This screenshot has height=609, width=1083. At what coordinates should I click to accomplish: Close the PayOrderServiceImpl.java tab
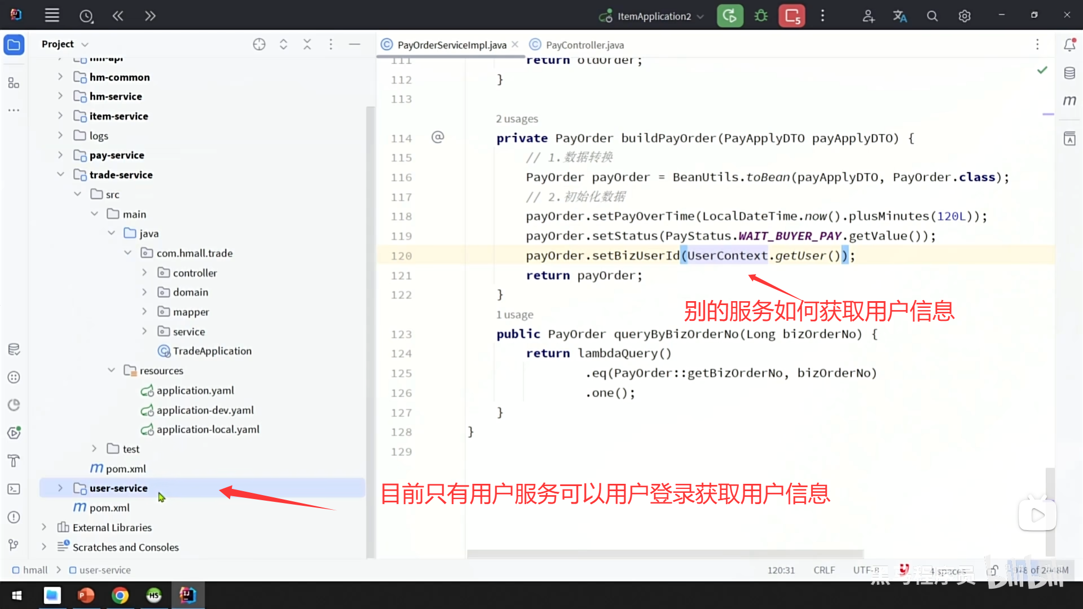point(515,45)
